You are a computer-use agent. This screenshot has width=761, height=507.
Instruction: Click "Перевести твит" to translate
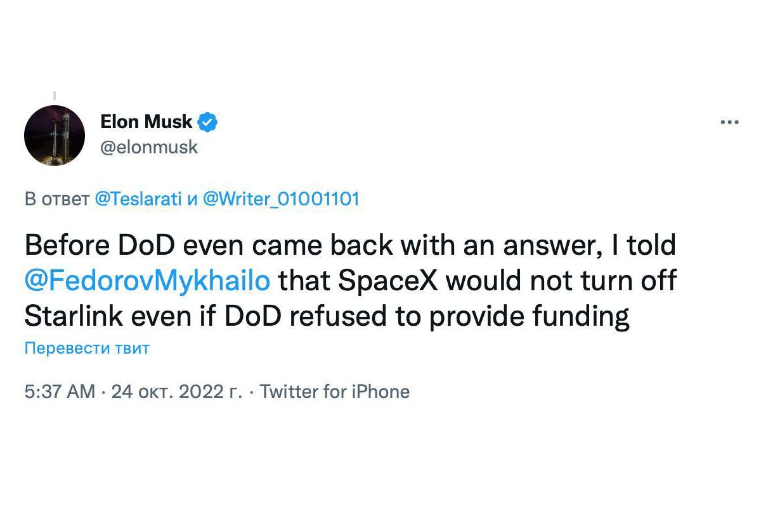coord(87,349)
